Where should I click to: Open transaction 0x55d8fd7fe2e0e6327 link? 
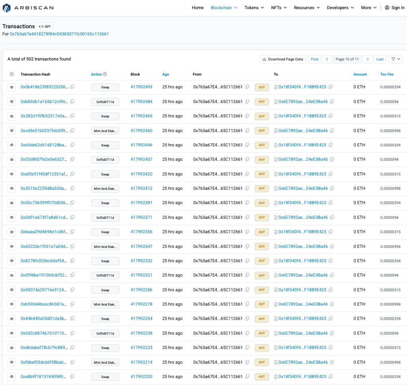coord(44,159)
